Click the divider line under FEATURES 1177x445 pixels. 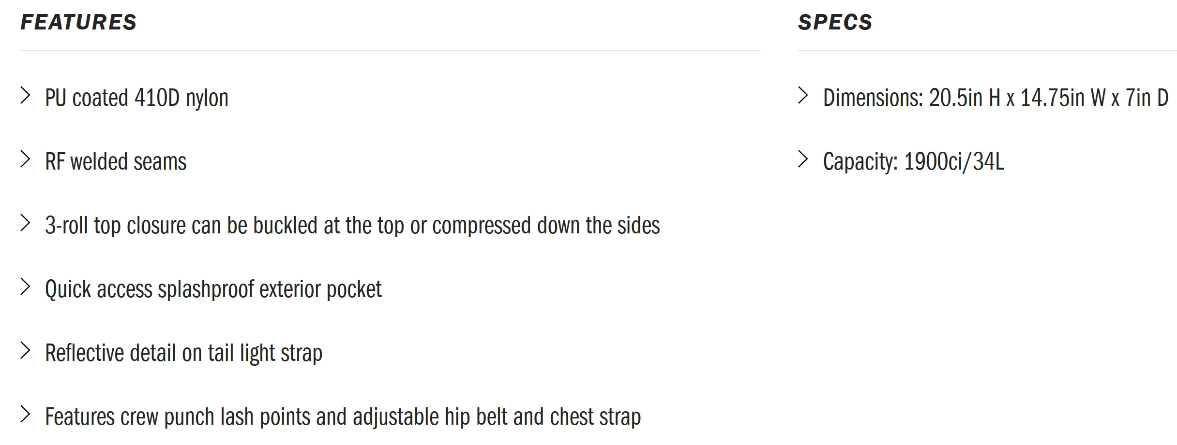(x=391, y=50)
